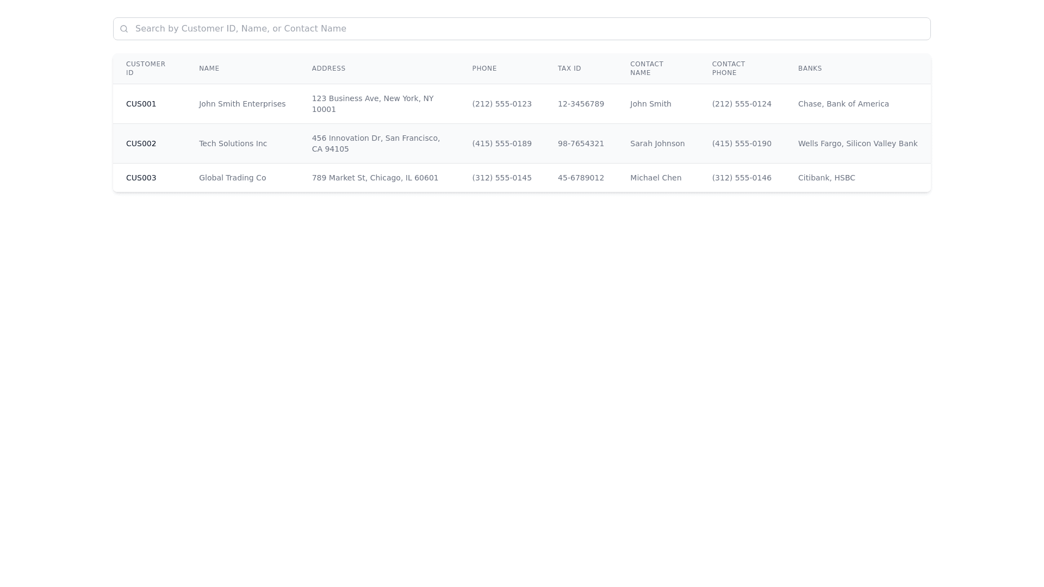Click the Address column header

coord(328,68)
